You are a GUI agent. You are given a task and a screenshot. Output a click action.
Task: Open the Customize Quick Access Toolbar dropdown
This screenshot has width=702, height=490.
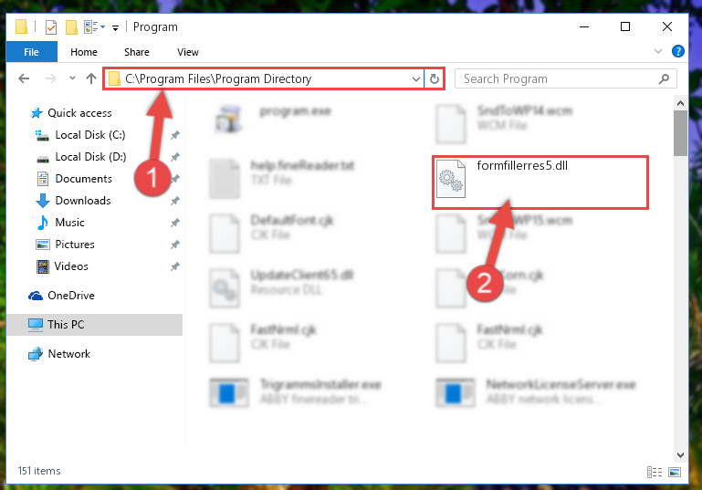coord(116,27)
